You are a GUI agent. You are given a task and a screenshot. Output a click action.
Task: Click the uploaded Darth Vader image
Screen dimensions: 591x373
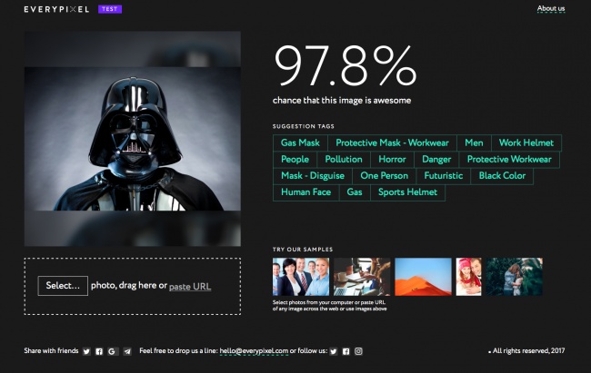tap(133, 138)
